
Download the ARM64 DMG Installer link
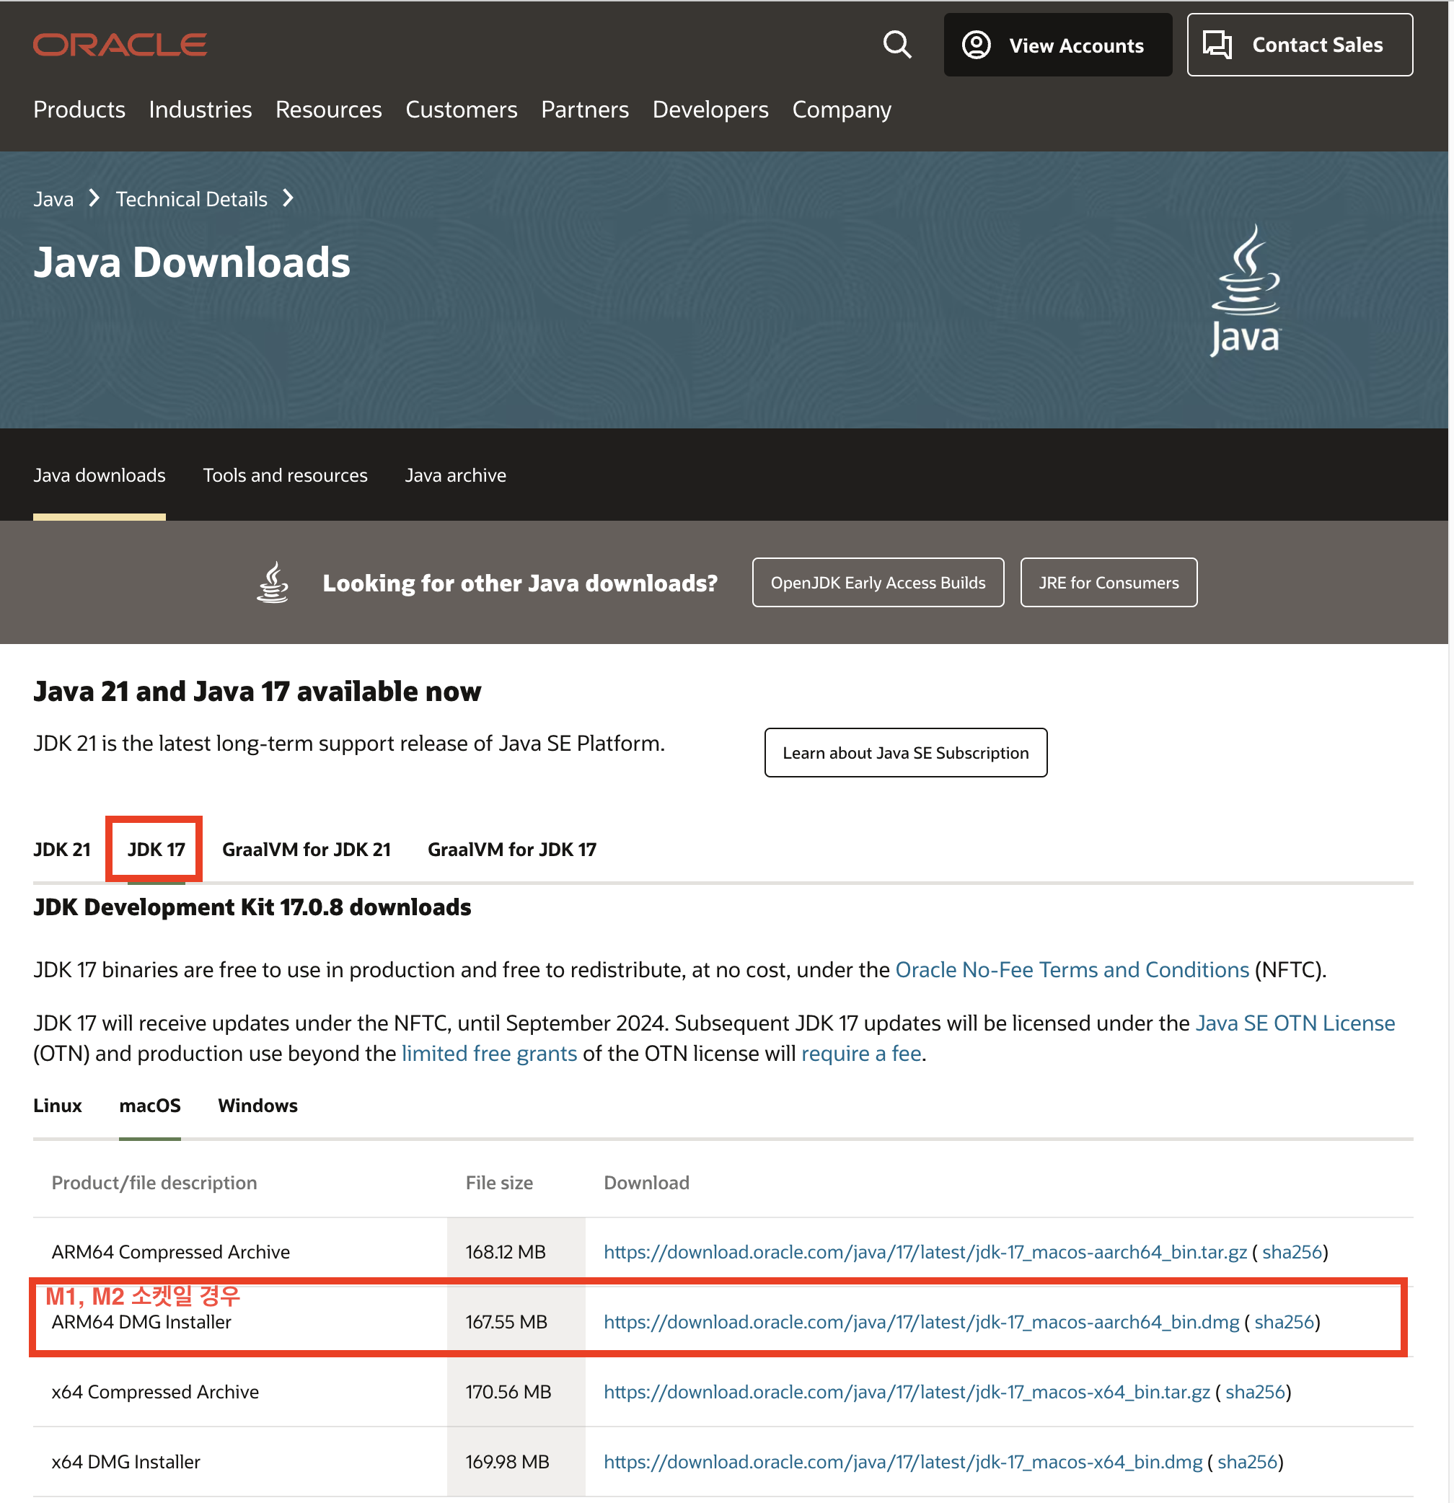(x=921, y=1322)
